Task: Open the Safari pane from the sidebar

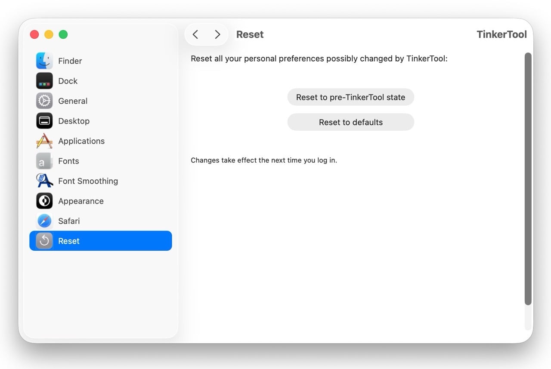Action: pos(69,221)
